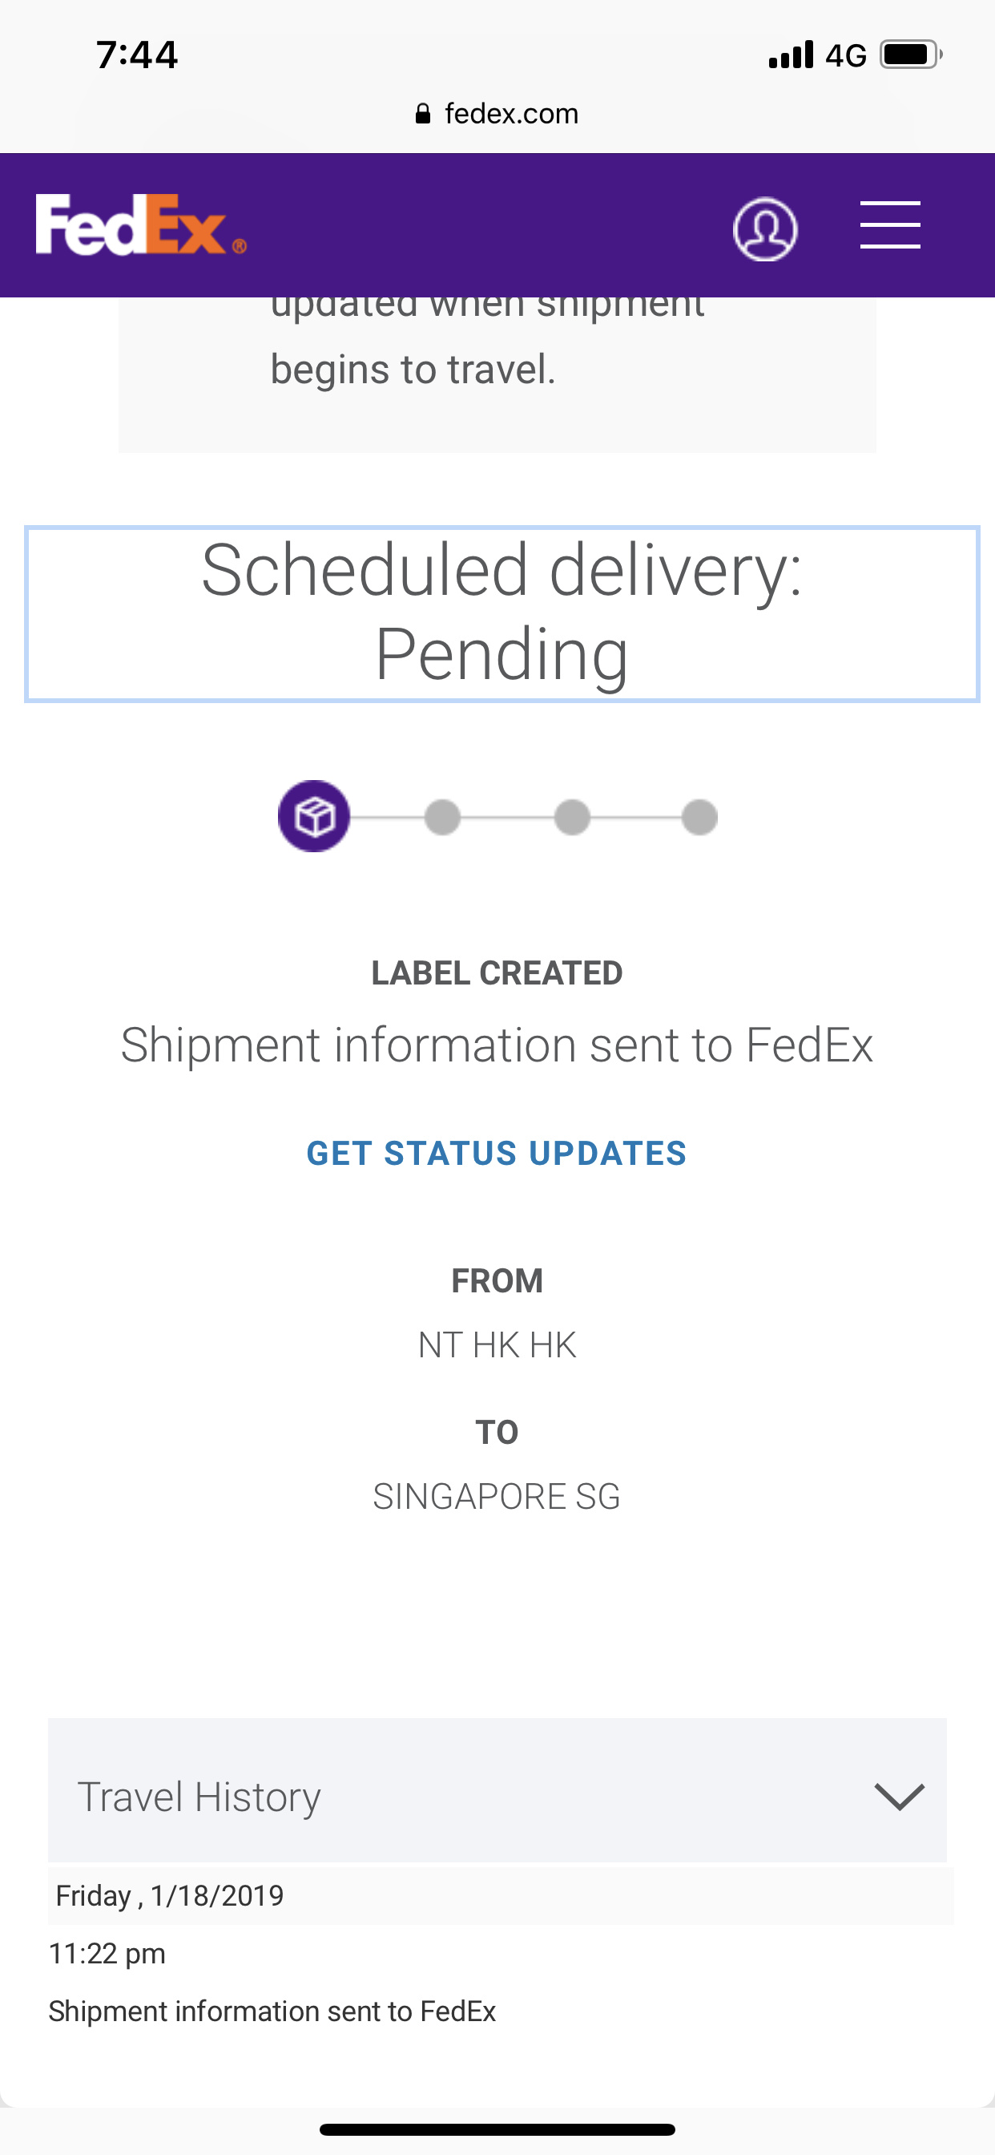Tap the fedex.com address bar

pyautogui.click(x=510, y=114)
